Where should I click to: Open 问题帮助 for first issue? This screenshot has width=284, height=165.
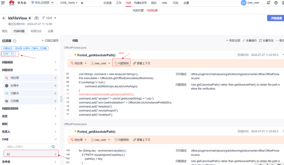(x=122, y=63)
